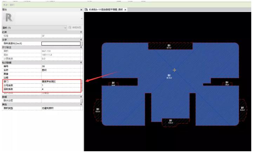Close the 疗养院5-11层 view tab

[125, 10]
